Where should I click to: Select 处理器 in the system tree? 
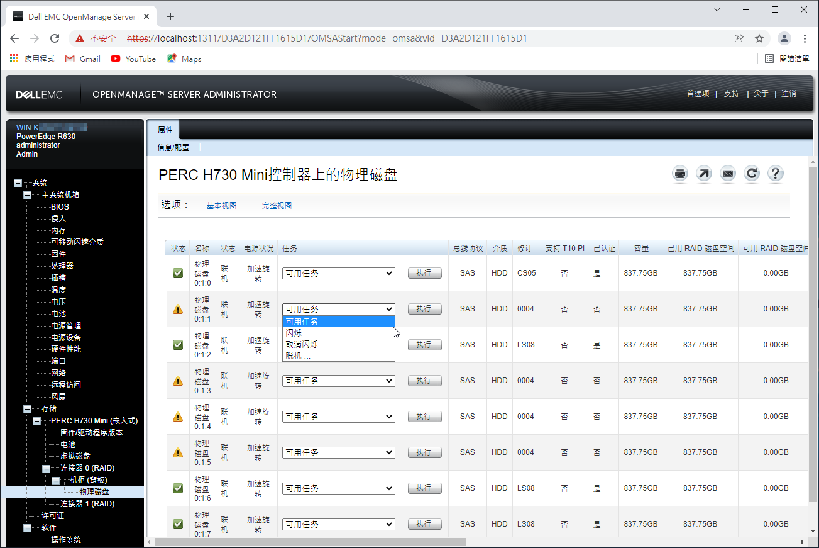click(x=62, y=266)
